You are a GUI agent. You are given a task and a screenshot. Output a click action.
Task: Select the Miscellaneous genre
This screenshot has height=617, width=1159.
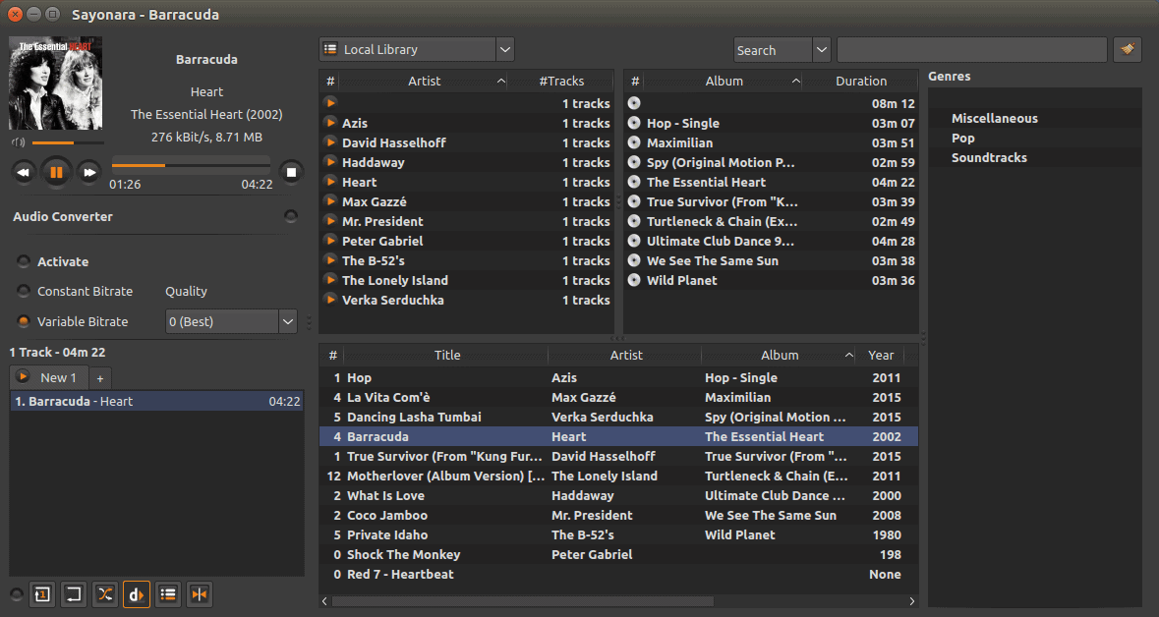pos(994,118)
